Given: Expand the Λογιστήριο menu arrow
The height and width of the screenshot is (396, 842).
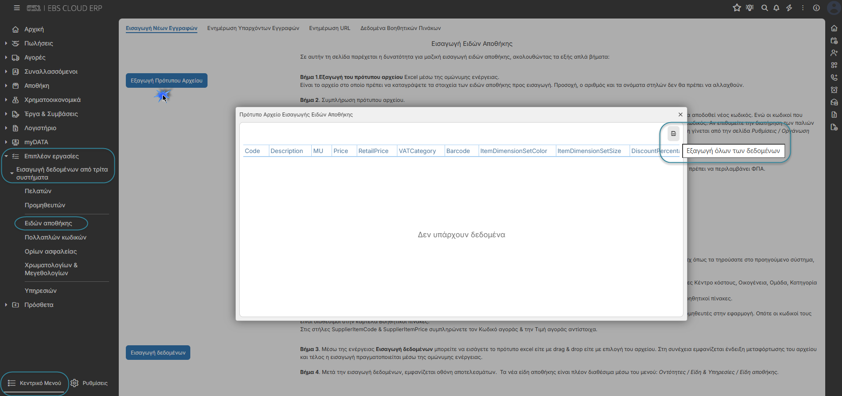Looking at the screenshot, I should tap(6, 128).
